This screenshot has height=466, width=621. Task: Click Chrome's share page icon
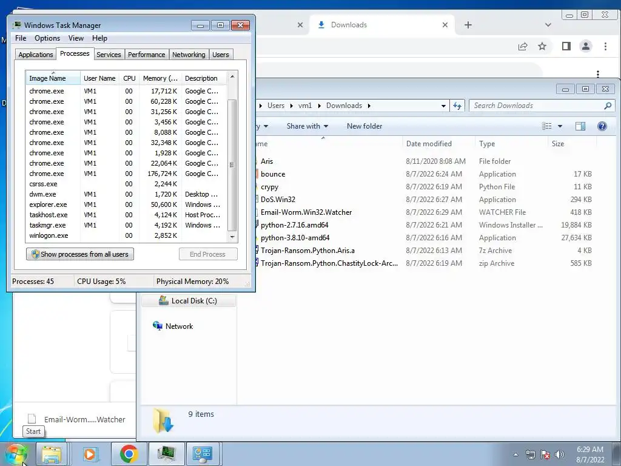[x=523, y=46]
